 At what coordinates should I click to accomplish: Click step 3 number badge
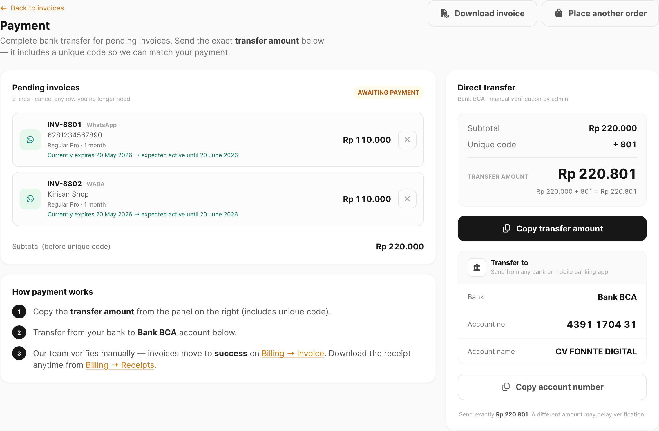pyautogui.click(x=19, y=353)
